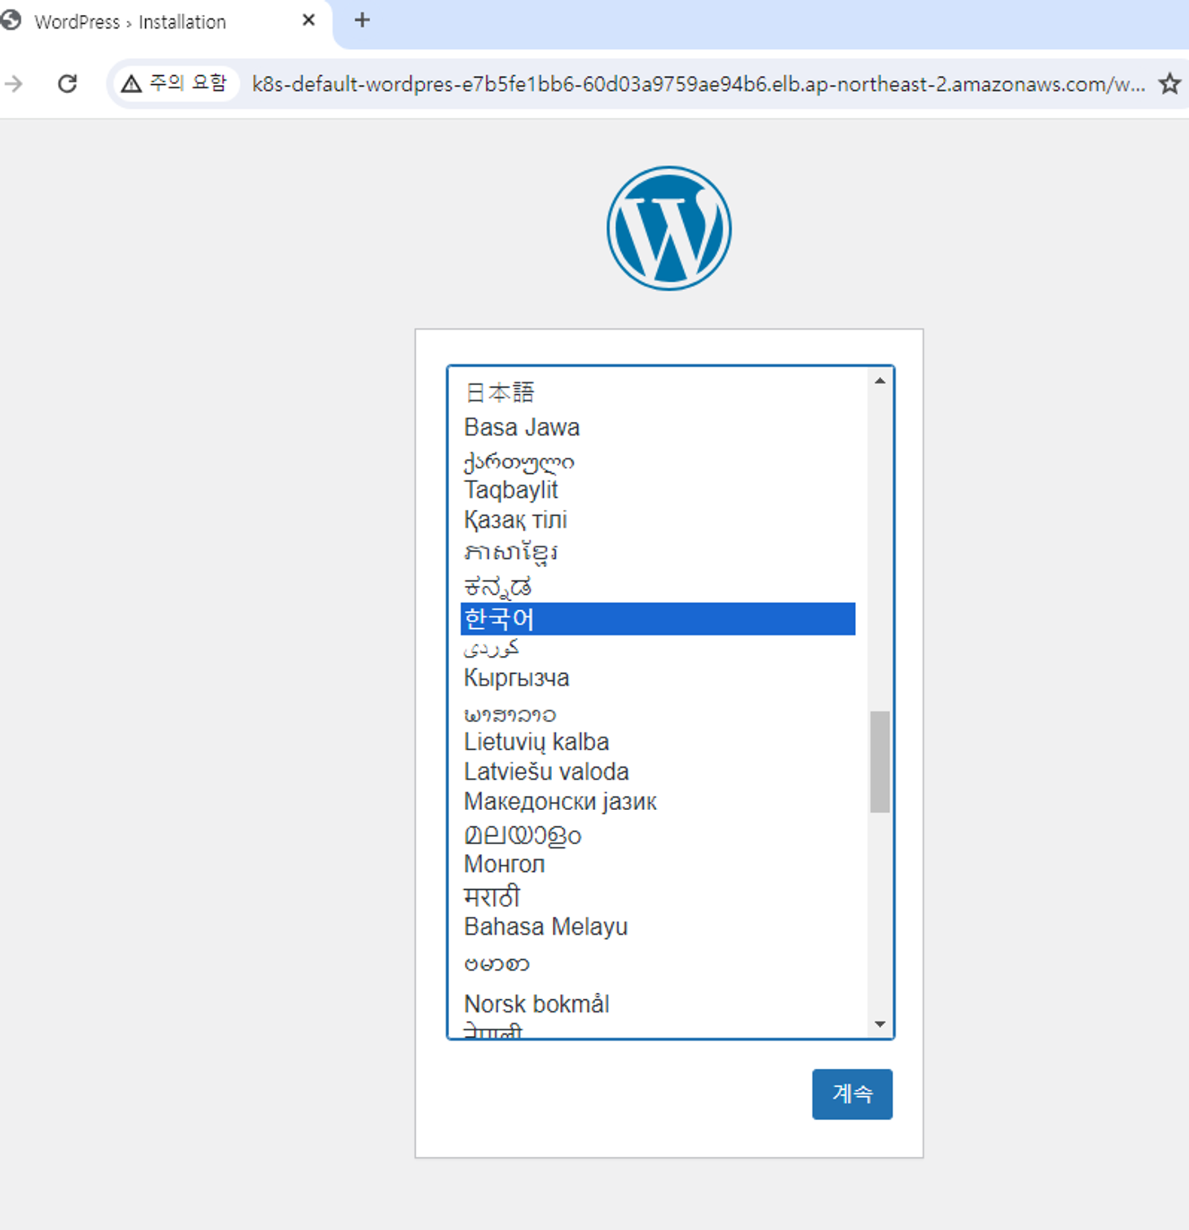Bookmark this page with the star icon
The height and width of the screenshot is (1230, 1189).
click(1169, 84)
